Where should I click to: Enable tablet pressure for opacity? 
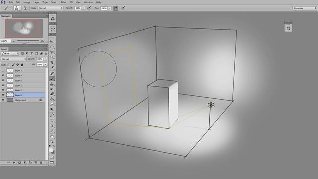pyautogui.click(x=89, y=8)
